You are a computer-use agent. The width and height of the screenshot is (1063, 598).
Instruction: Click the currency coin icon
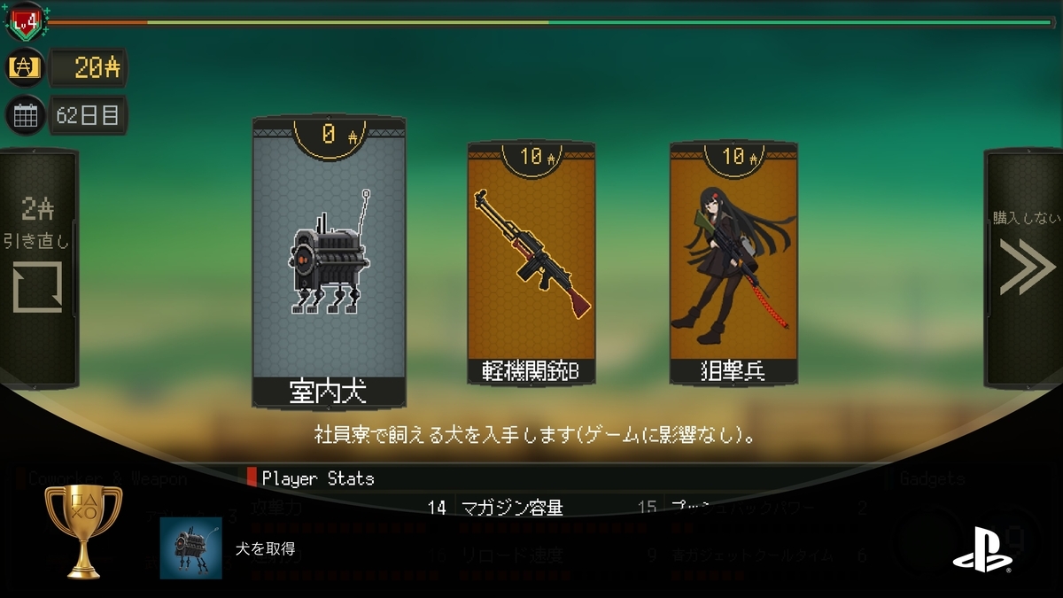coord(25,67)
